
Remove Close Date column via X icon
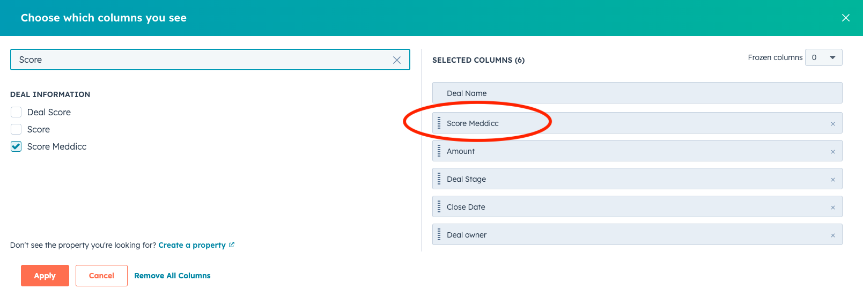coord(832,208)
